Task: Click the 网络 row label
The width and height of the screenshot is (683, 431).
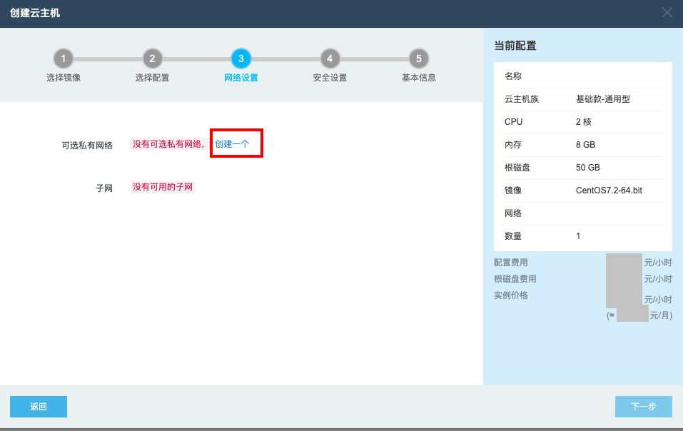Action: pyautogui.click(x=513, y=213)
